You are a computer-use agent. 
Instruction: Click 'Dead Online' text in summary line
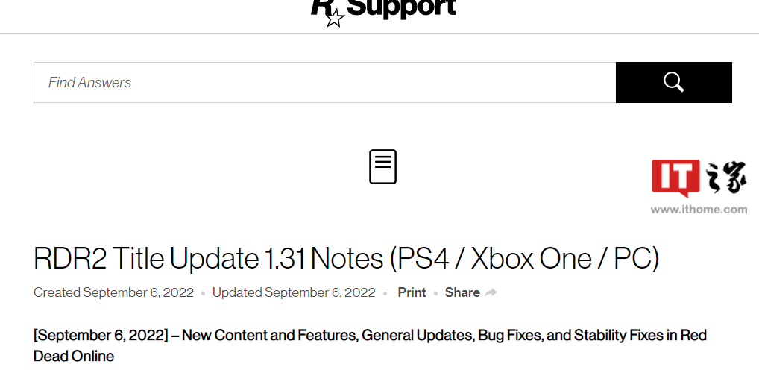tap(74, 356)
